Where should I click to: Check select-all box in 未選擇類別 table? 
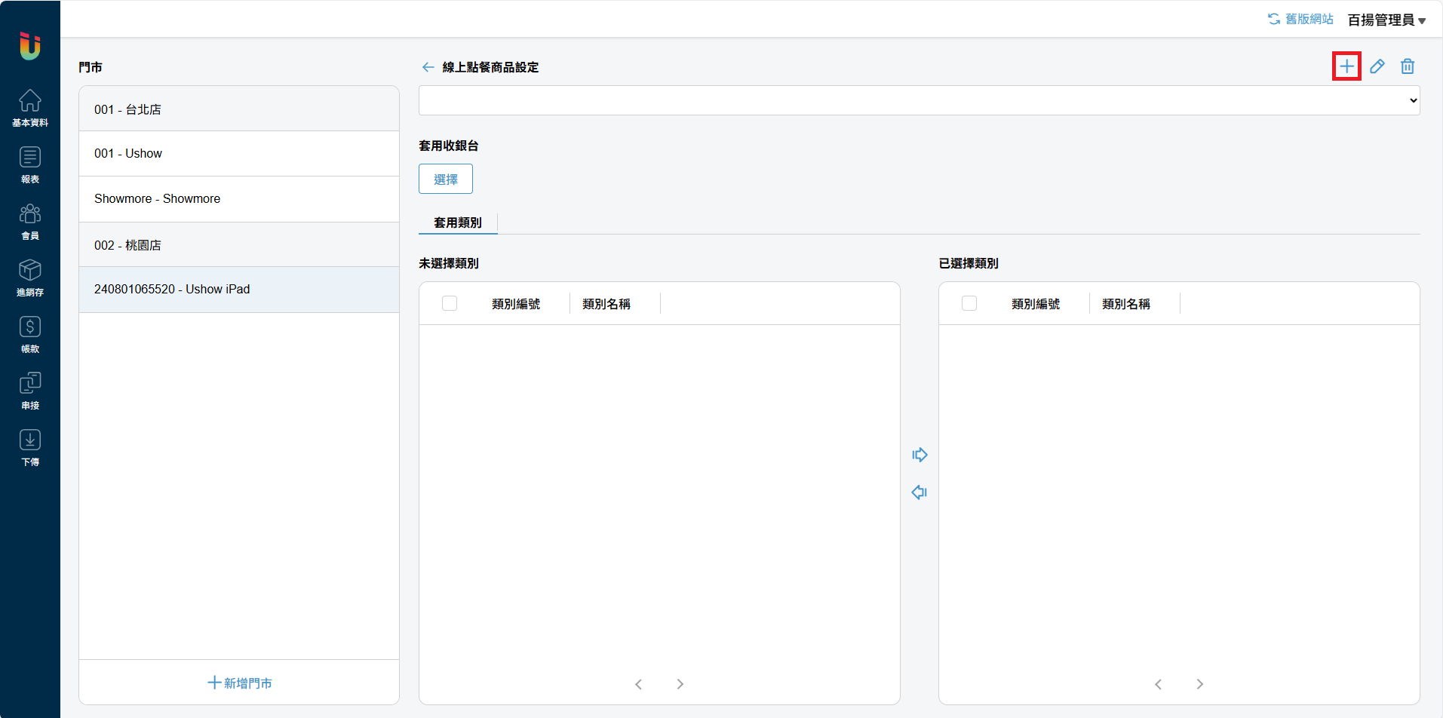[x=450, y=303]
